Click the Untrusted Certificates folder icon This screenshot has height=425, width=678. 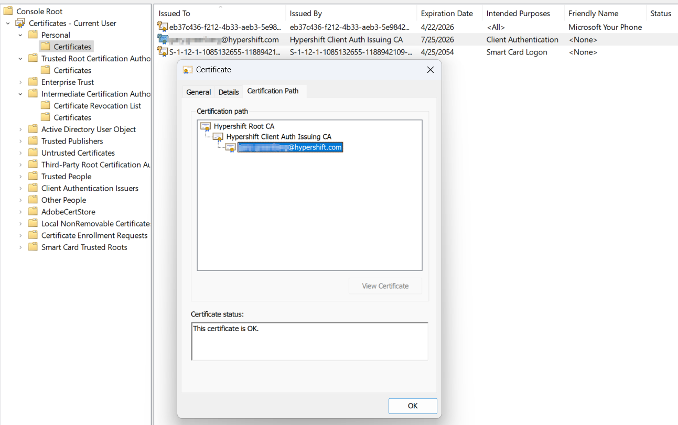point(33,152)
